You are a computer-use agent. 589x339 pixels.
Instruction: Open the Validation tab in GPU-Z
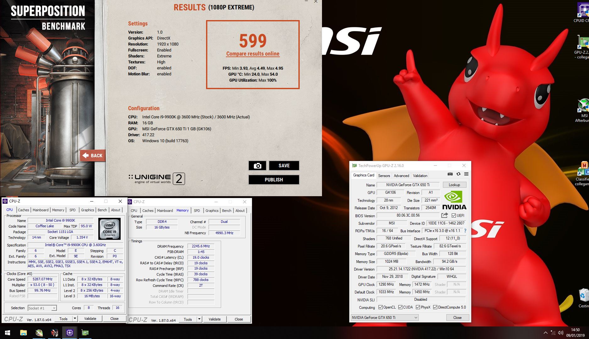pos(420,175)
